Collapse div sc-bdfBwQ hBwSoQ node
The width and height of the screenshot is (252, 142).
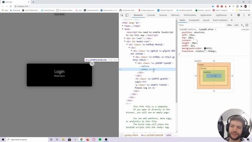pyautogui.click(x=127, y=45)
